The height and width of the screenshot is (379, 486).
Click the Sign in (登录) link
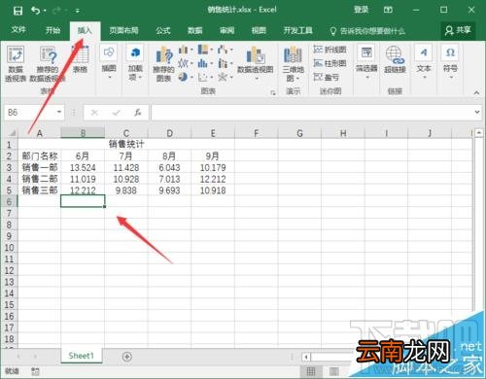pos(361,10)
